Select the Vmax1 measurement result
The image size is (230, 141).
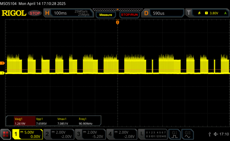tap(63, 121)
